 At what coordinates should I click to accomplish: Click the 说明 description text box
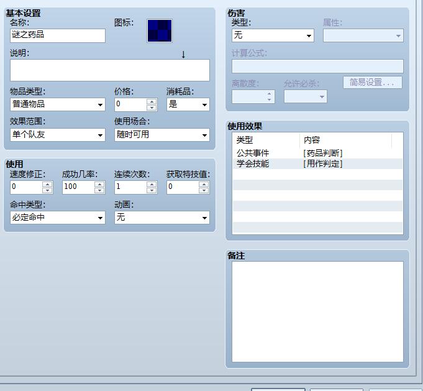tap(110, 70)
